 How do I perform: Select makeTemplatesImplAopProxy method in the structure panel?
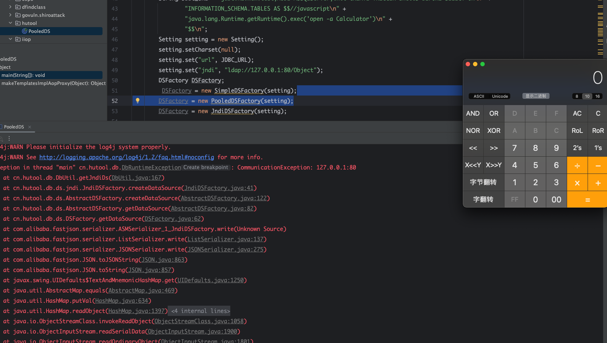[53, 83]
